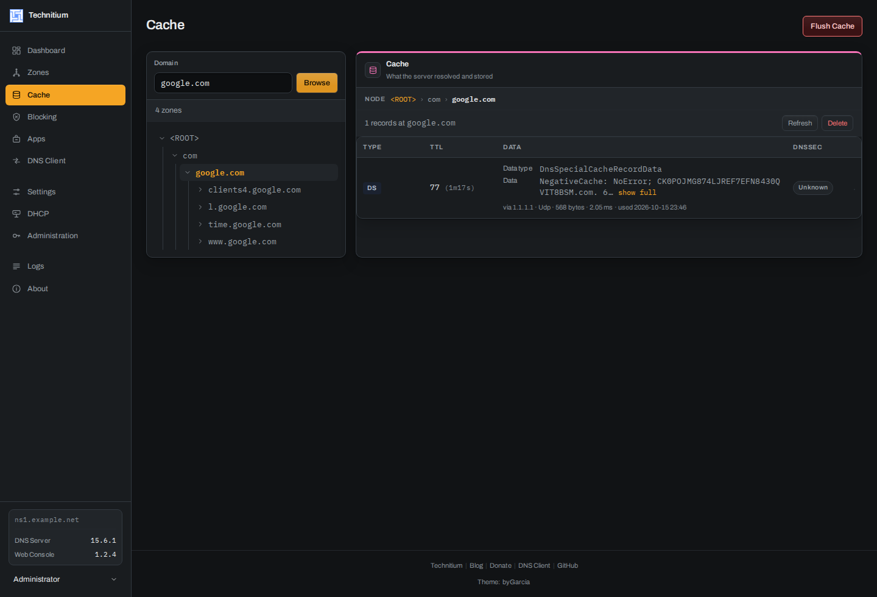The height and width of the screenshot is (597, 877).
Task: Click the DS record type badge
Action: (x=372, y=188)
